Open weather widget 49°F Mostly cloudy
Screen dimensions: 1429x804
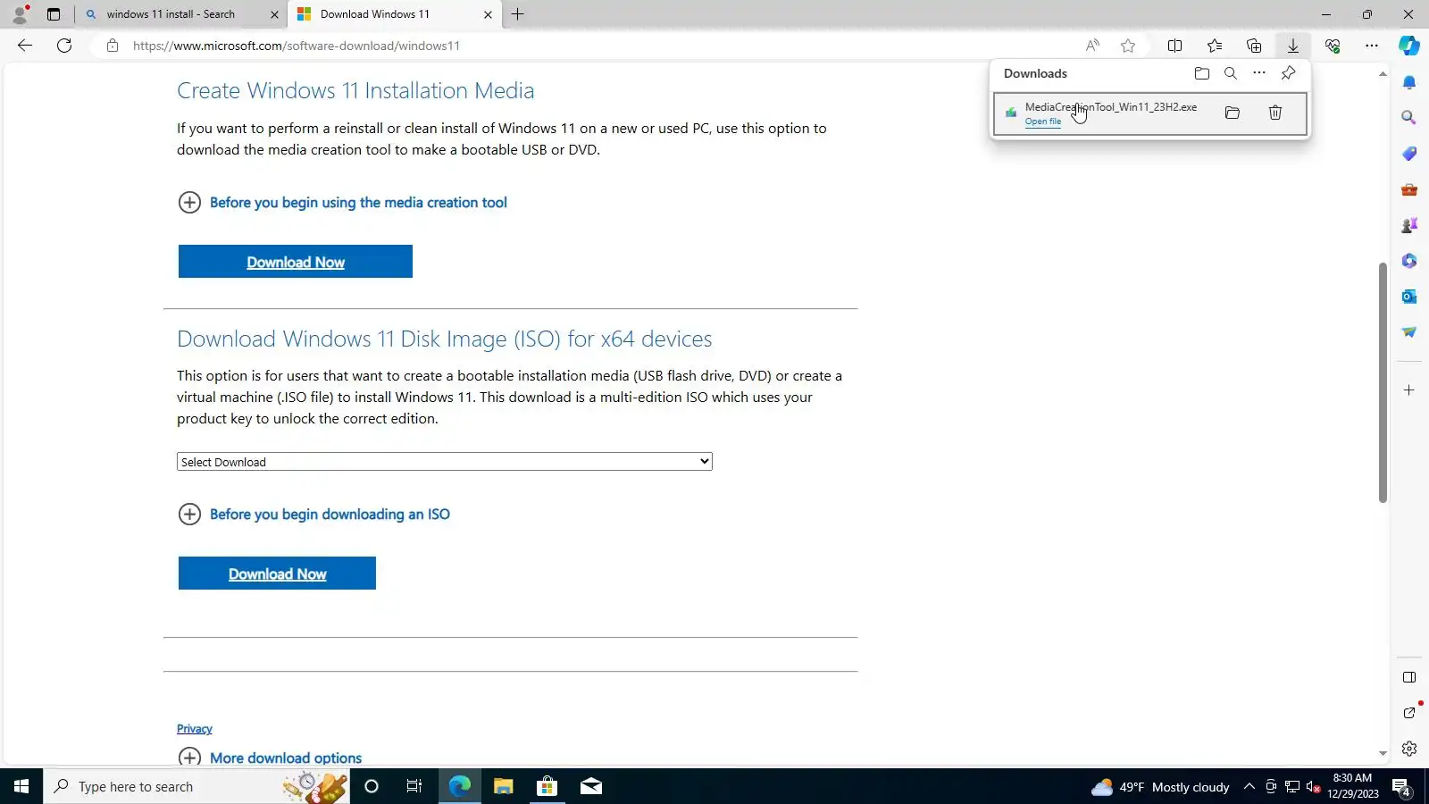coord(1160,787)
